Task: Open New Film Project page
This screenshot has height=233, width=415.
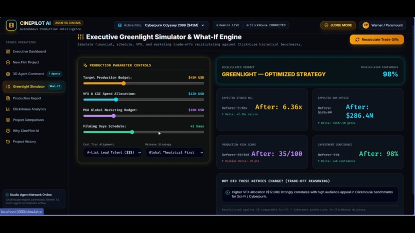Action: click(26, 62)
